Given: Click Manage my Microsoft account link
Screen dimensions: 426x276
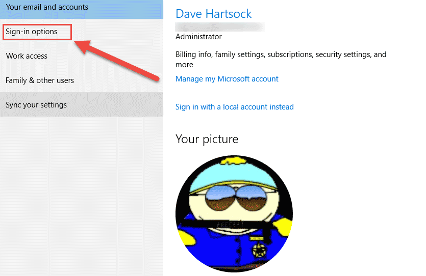Looking at the screenshot, I should (227, 79).
